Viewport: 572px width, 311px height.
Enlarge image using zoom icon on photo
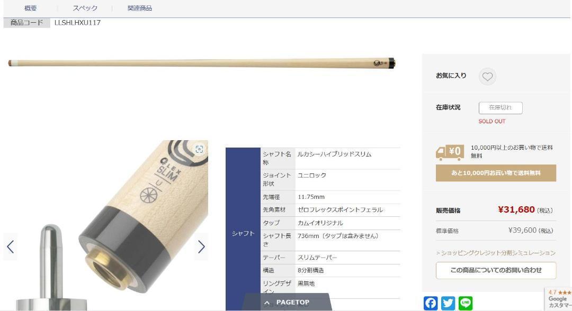coord(199,149)
